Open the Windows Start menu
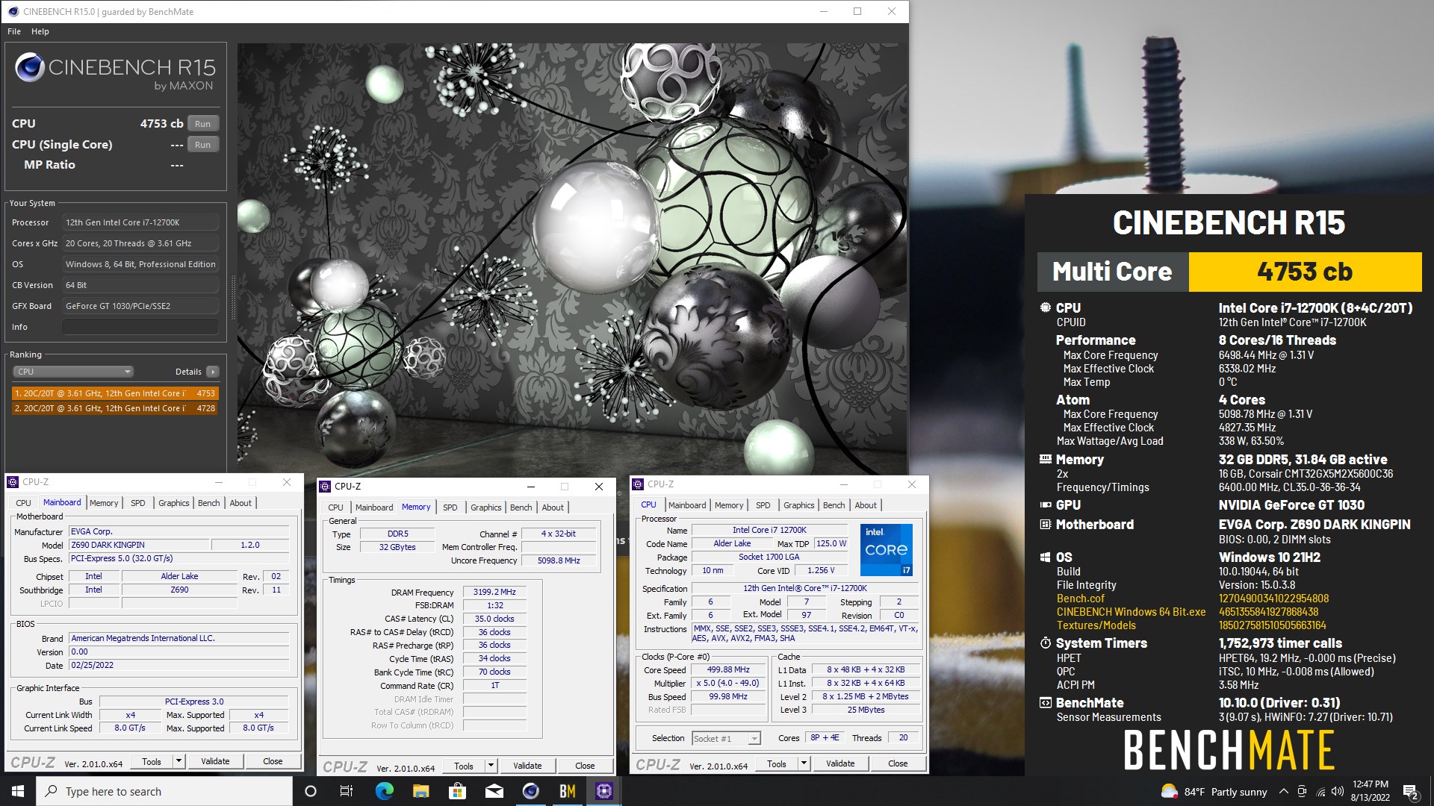The height and width of the screenshot is (806, 1434). pyautogui.click(x=18, y=791)
